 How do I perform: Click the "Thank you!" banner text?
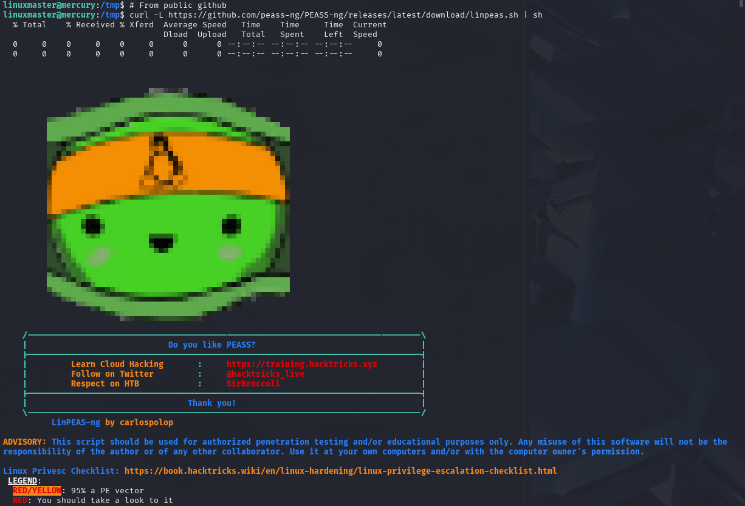(212, 403)
